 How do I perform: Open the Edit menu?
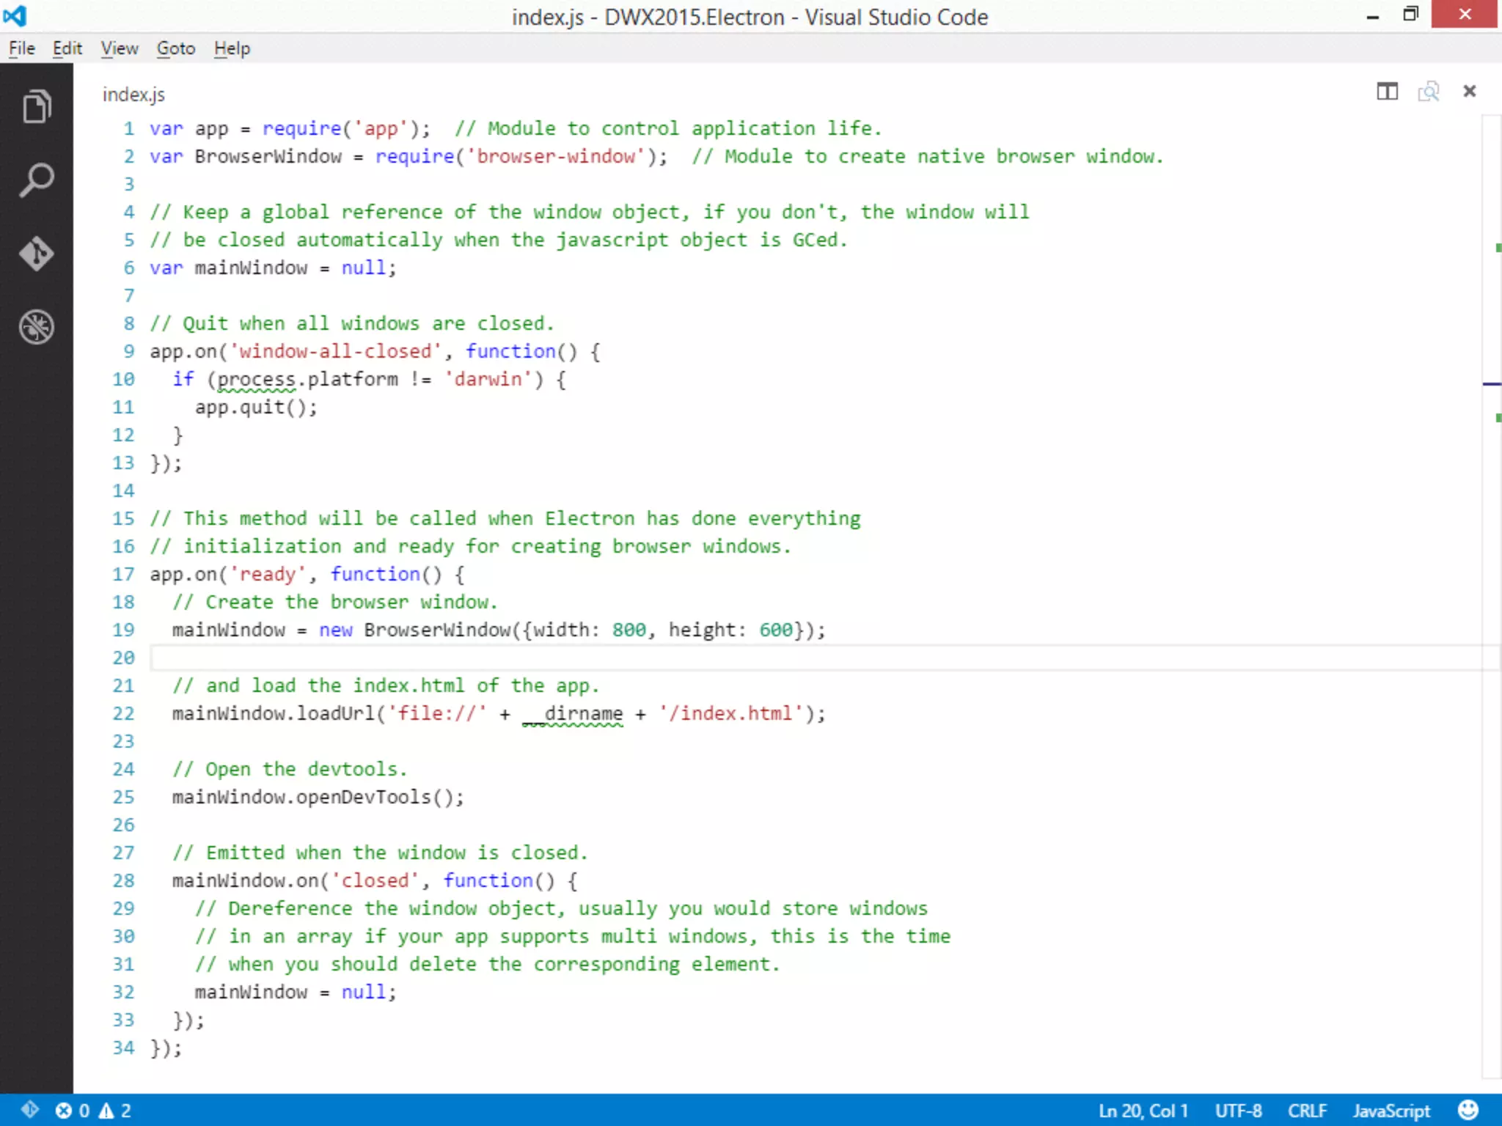pos(67,48)
